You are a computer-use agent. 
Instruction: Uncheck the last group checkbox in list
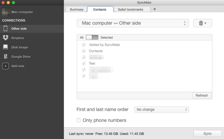click(84, 76)
